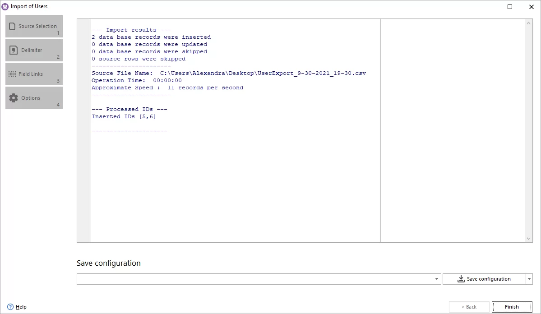Click the import results text area
The image size is (541, 314).
pyautogui.click(x=226, y=135)
